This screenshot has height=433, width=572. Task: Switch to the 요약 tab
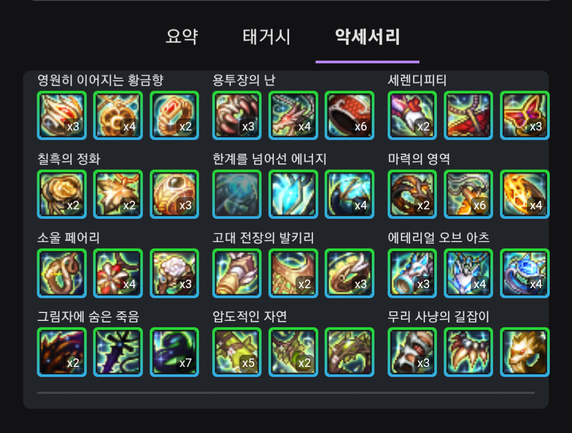(182, 37)
